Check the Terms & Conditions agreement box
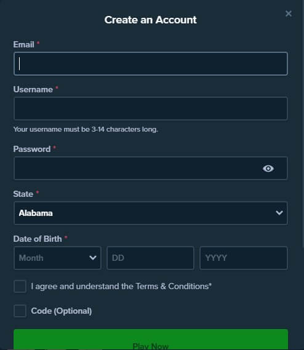Viewport: 304px width, 350px height. [x=20, y=287]
